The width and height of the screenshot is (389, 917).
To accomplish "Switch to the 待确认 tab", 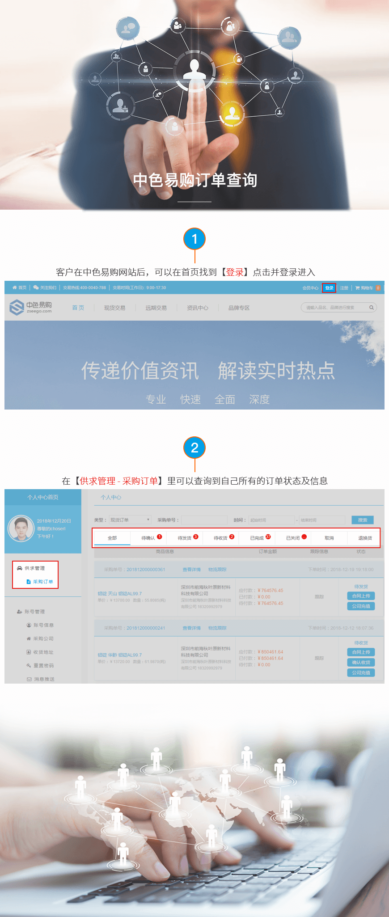I will coord(148,538).
